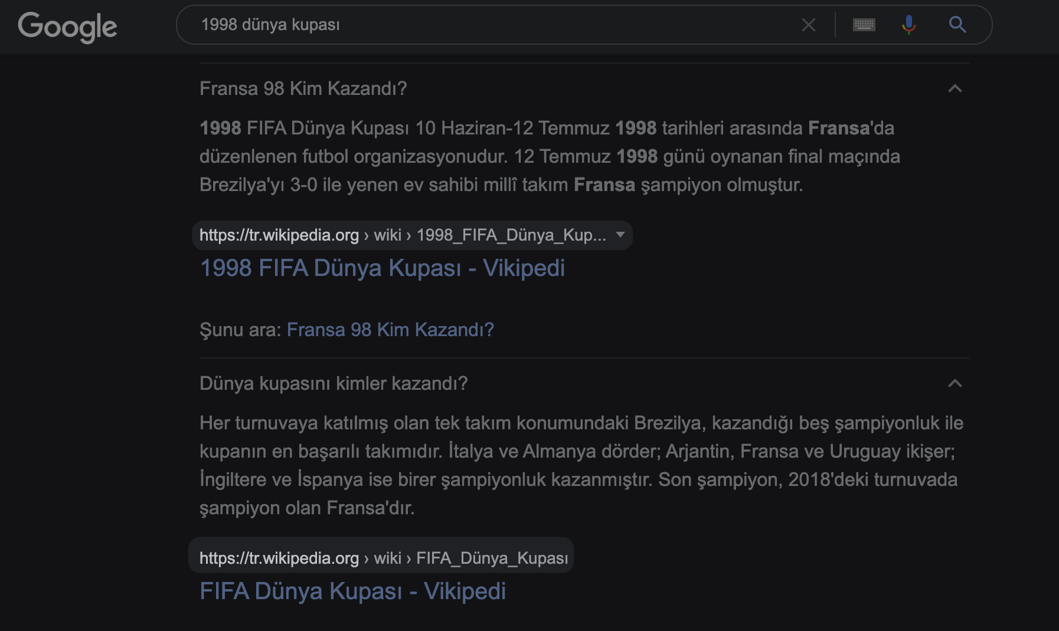Image resolution: width=1059 pixels, height=631 pixels.
Task: Click the 'Fransa 98 Kim Kazandı?' question heading
Action: click(303, 88)
